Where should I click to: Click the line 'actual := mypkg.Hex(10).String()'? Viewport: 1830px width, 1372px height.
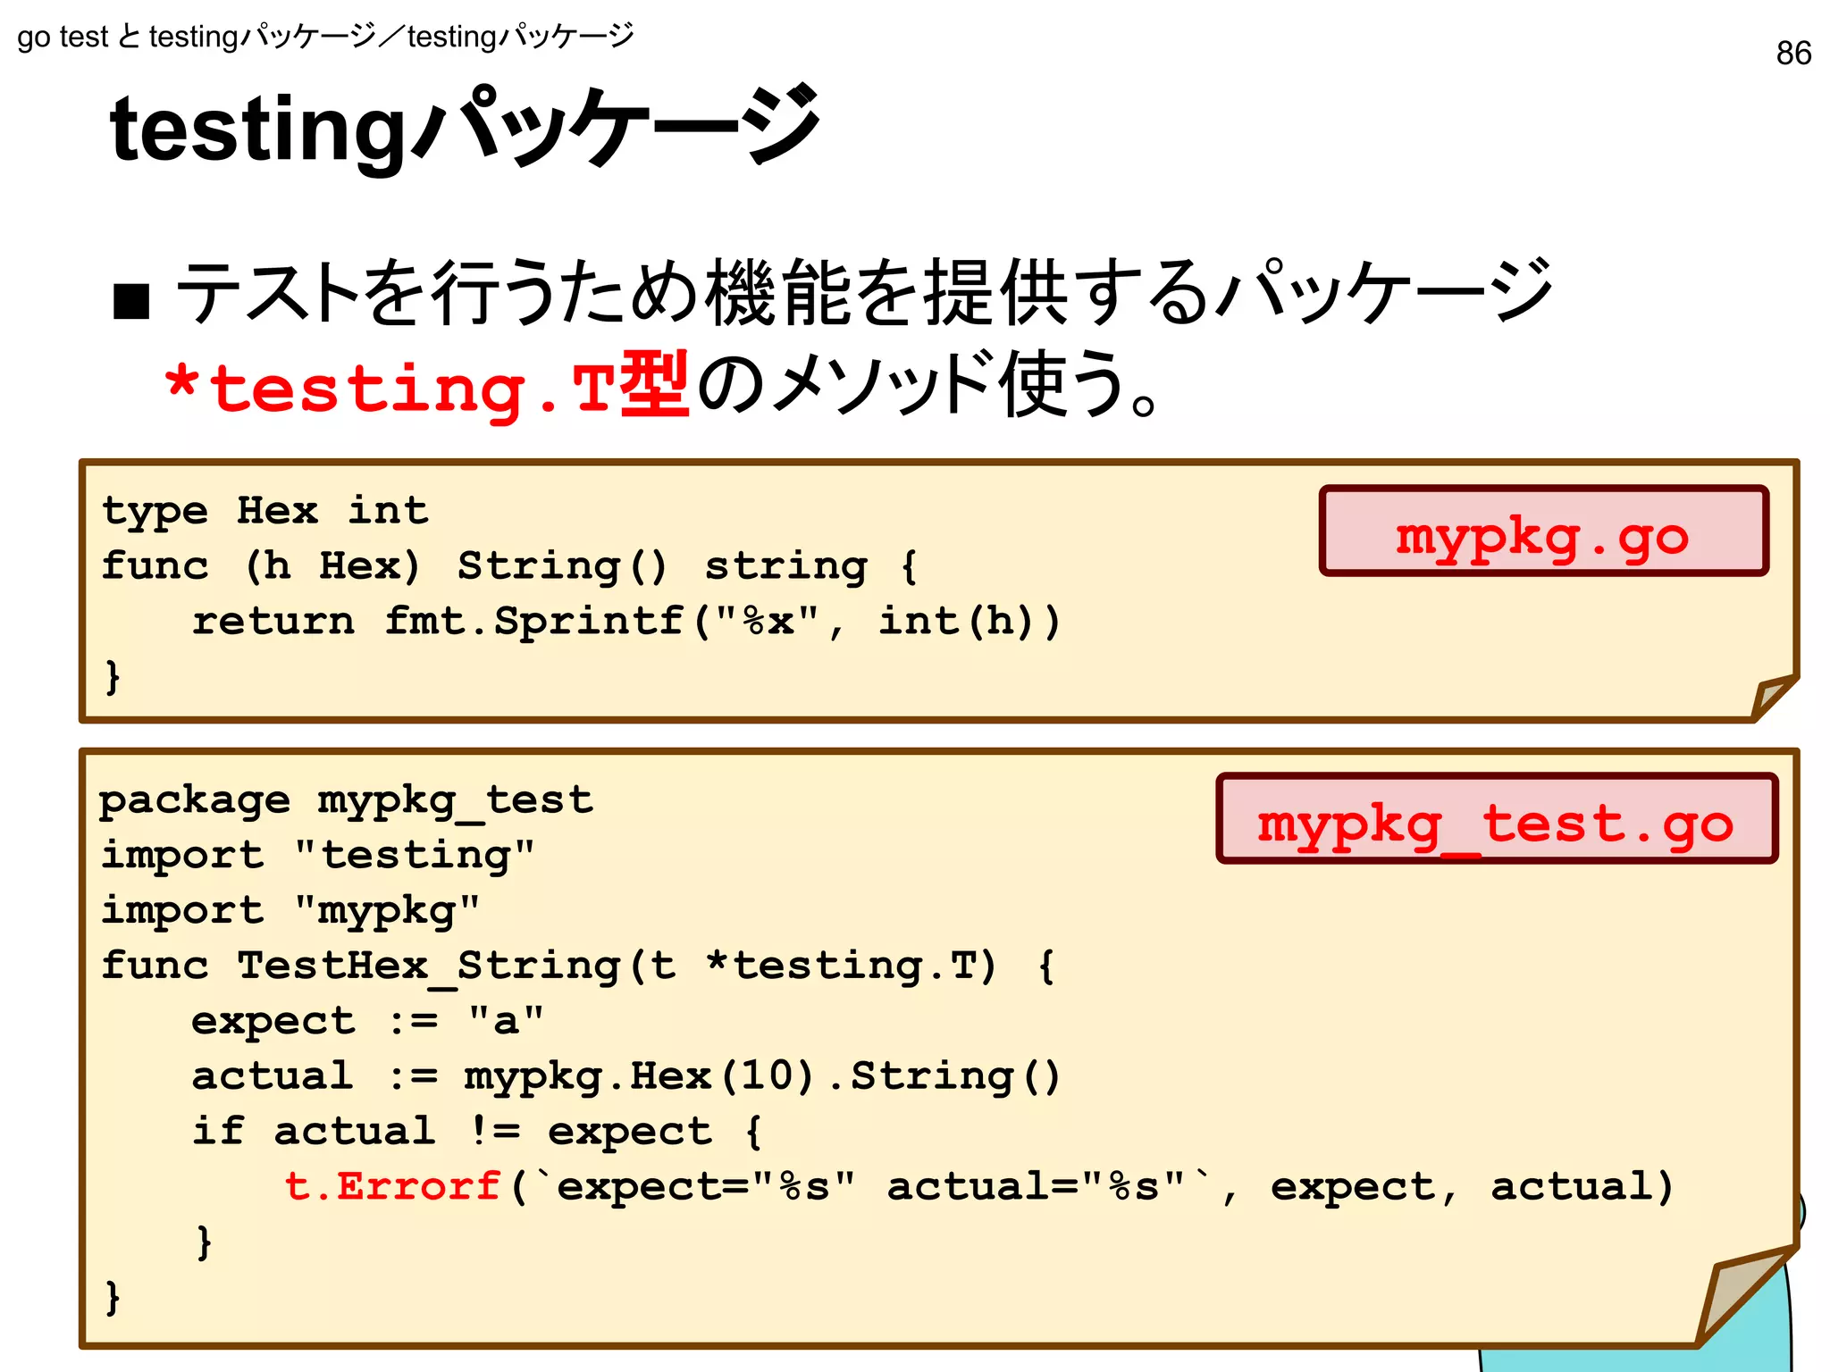(626, 1076)
